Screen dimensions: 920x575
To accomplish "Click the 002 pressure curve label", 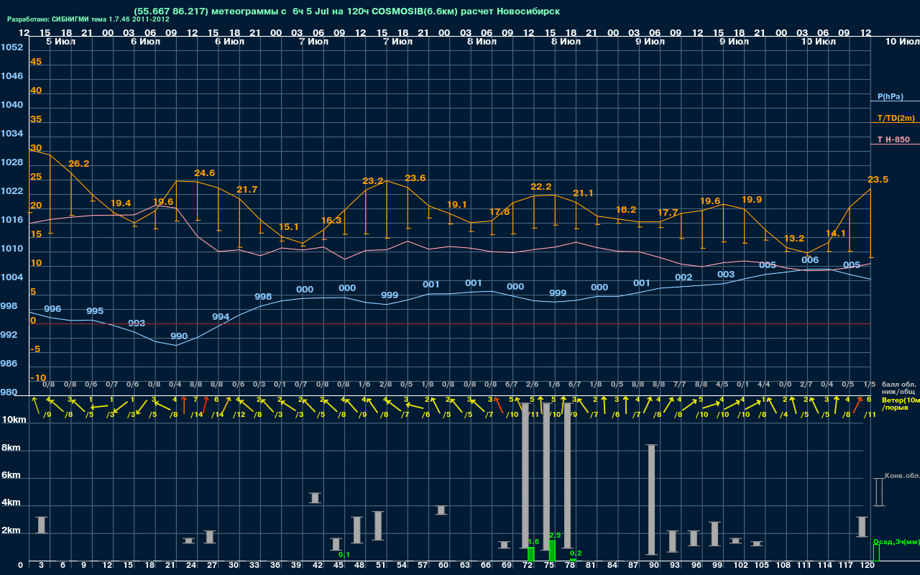I will pyautogui.click(x=684, y=277).
